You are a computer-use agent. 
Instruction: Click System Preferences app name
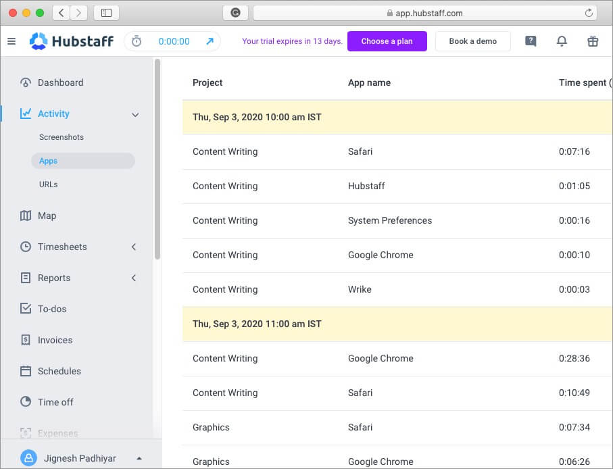[x=390, y=220]
